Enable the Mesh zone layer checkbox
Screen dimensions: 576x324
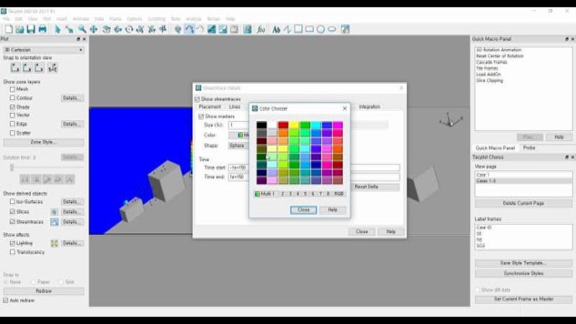[x=12, y=89]
